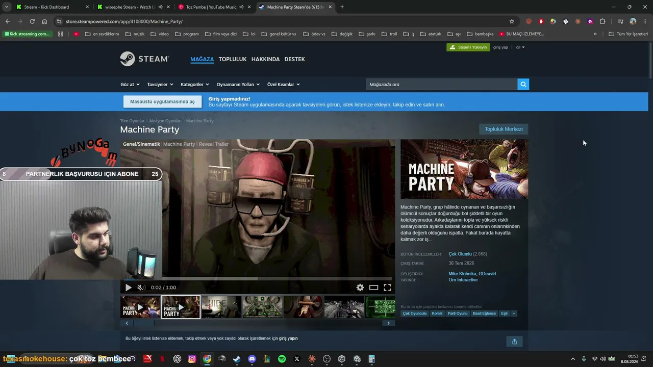Image resolution: width=653 pixels, height=367 pixels.
Task: Open the ChatGPT taskbar icon
Action: point(177,359)
